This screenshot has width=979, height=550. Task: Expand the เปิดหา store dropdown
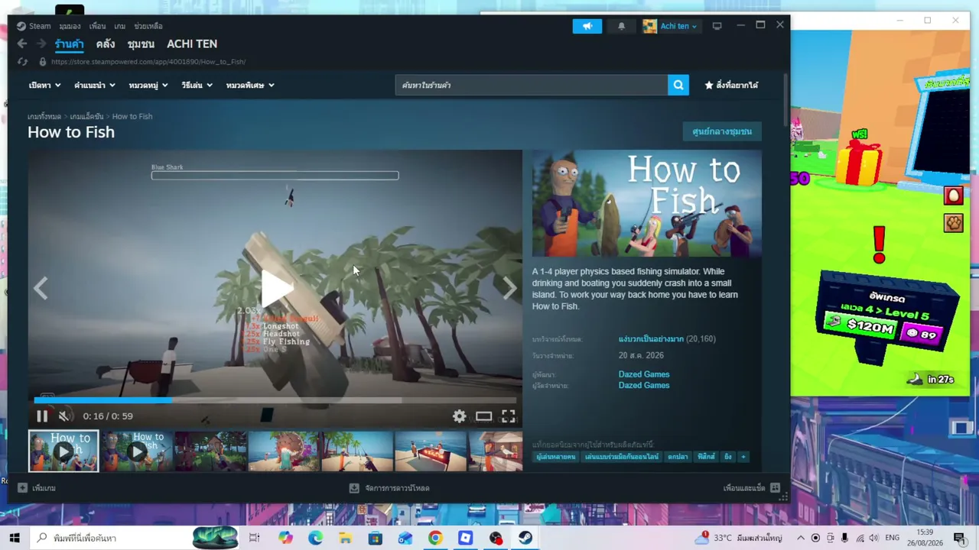click(x=45, y=86)
